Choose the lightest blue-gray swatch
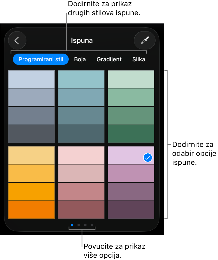 click(31, 79)
